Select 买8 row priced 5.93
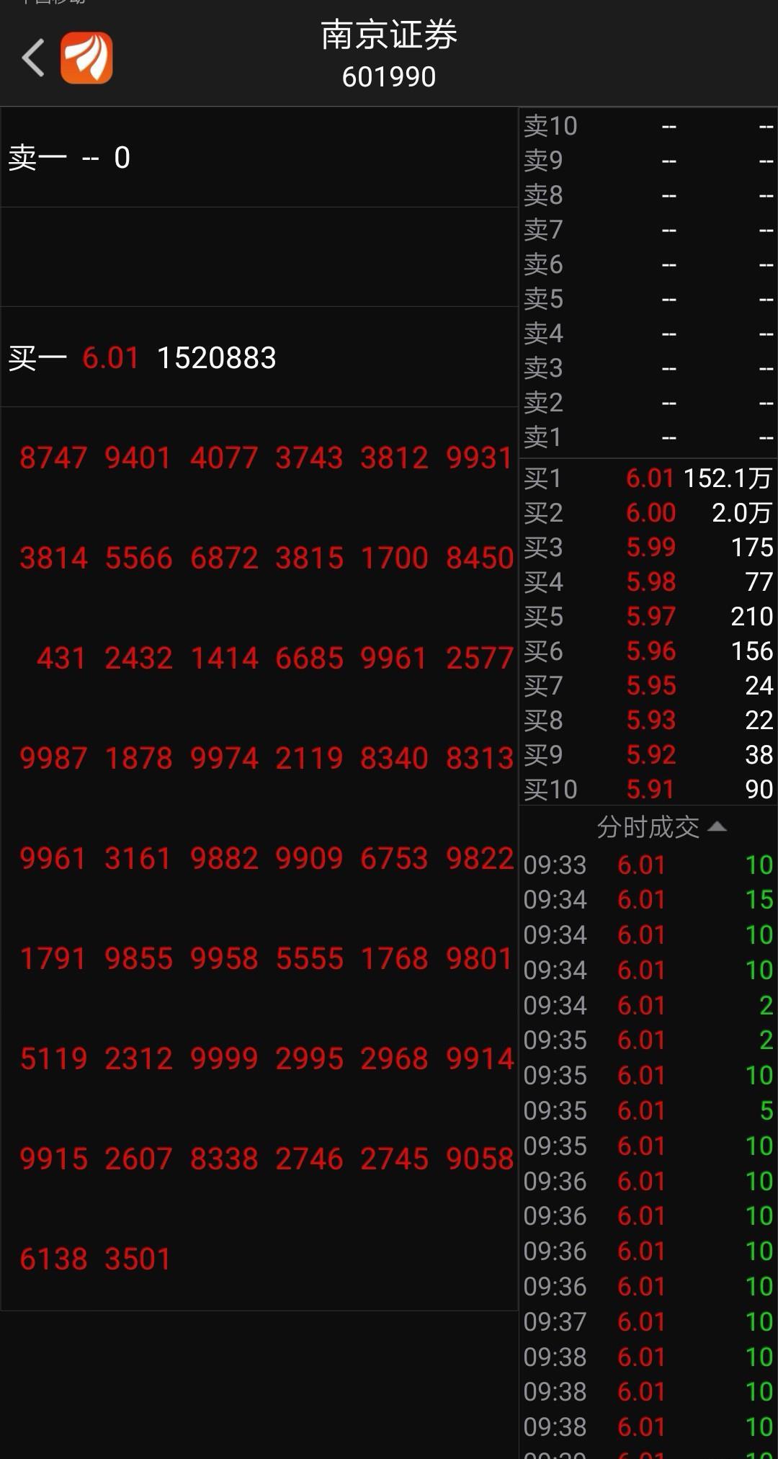 pos(648,720)
